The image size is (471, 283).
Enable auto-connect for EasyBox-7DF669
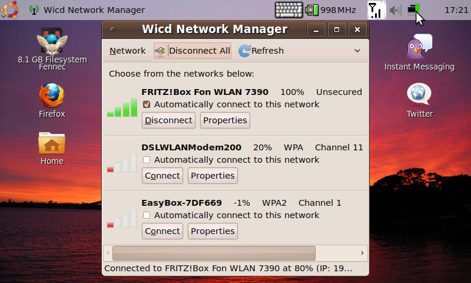click(x=147, y=215)
